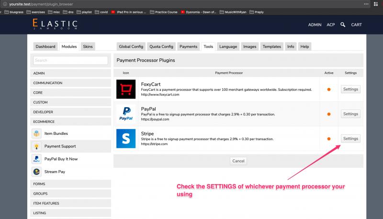The image size is (383, 219).
Task: Toggle Stripe active status indicator
Action: pyautogui.click(x=328, y=139)
